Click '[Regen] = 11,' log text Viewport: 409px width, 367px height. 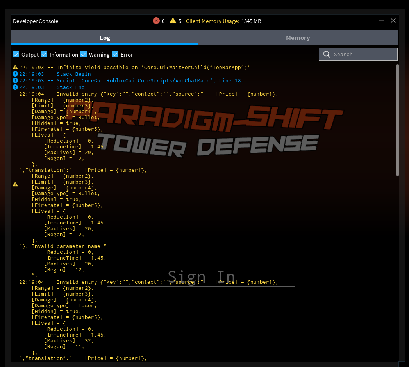(x=64, y=347)
